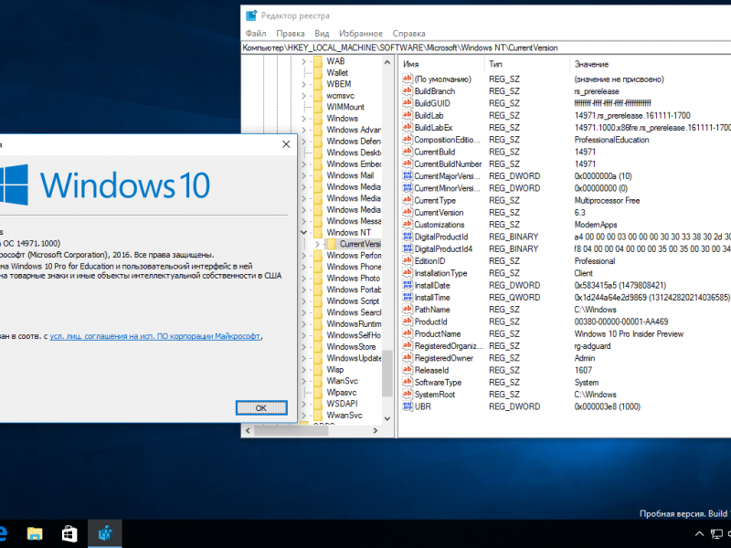Select the Wlpasvc tree row
The height and width of the screenshot is (548, 731).
click(341, 393)
